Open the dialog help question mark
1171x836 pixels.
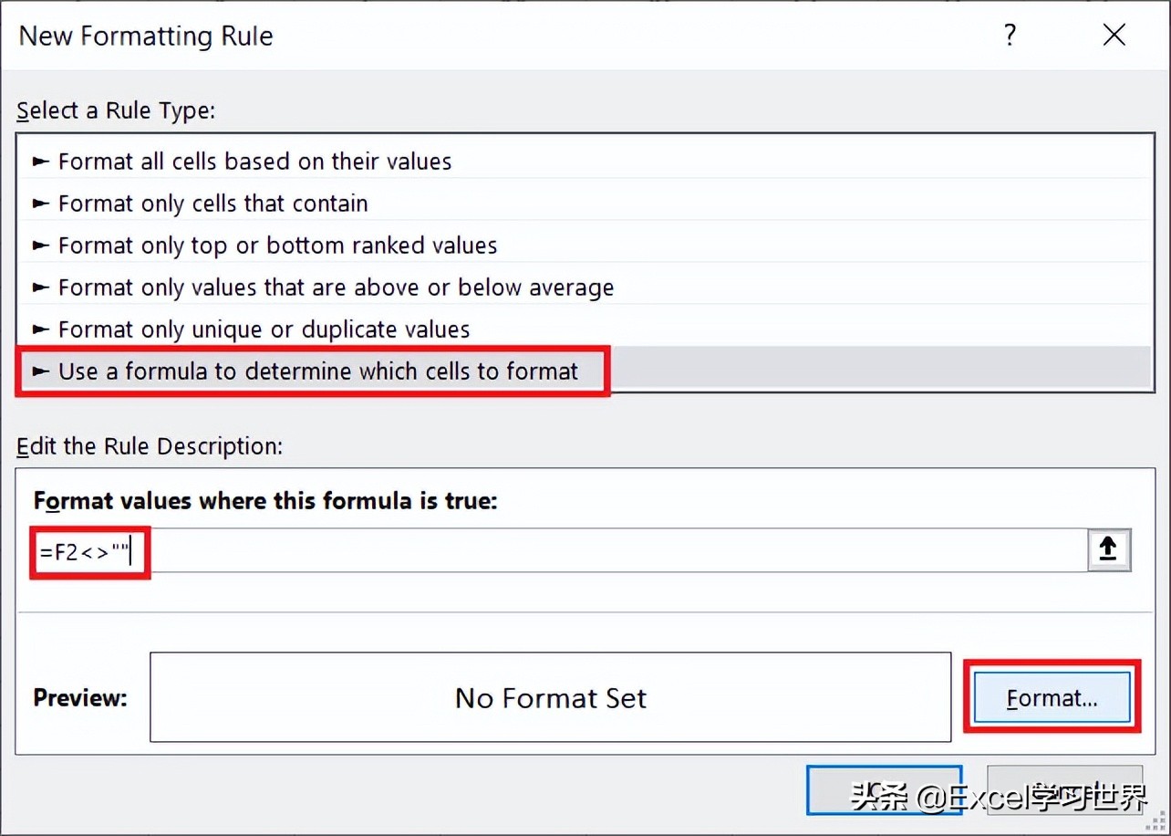(1010, 36)
